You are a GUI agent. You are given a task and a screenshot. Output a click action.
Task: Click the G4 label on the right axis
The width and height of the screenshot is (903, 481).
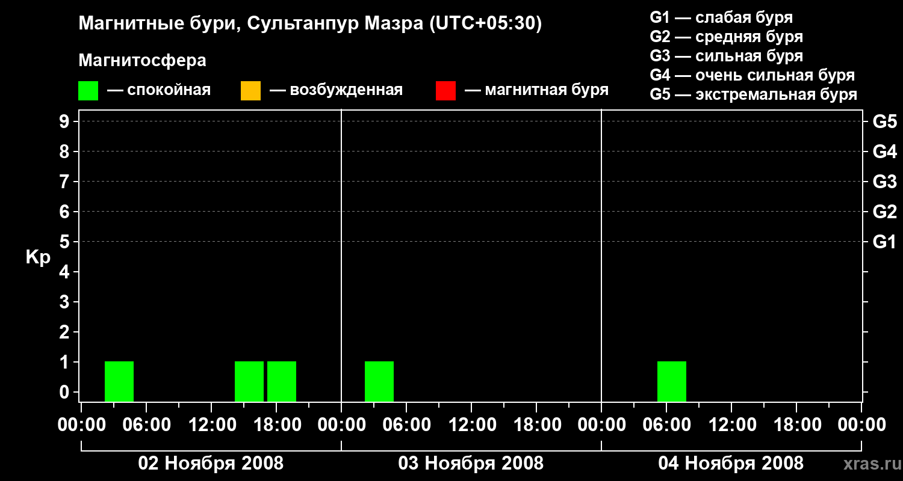pos(885,152)
